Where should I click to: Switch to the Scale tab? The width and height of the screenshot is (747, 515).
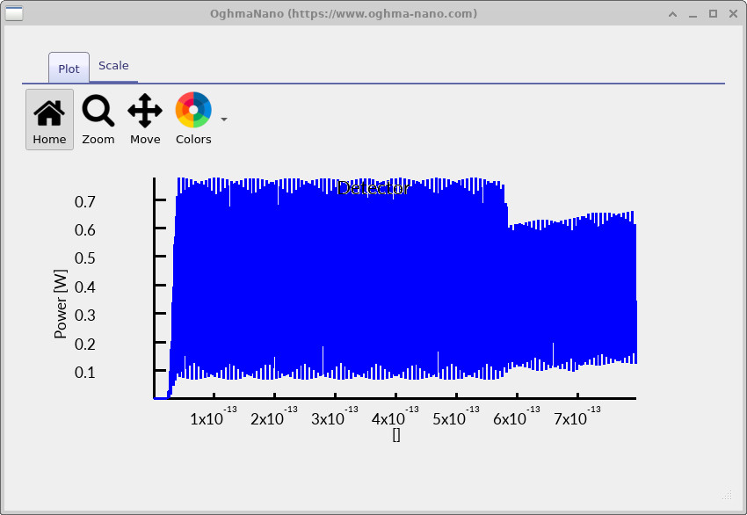(113, 65)
